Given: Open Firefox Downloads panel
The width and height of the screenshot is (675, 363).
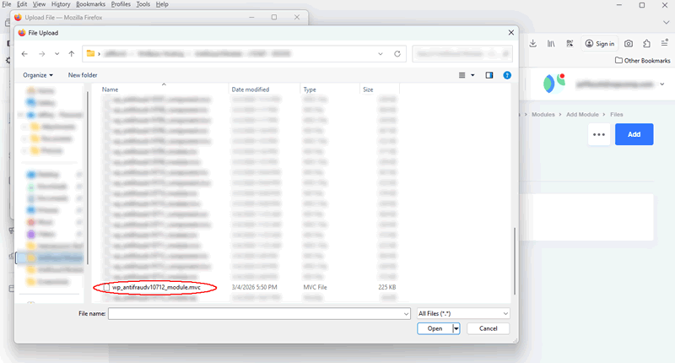Looking at the screenshot, I should click(x=533, y=43).
